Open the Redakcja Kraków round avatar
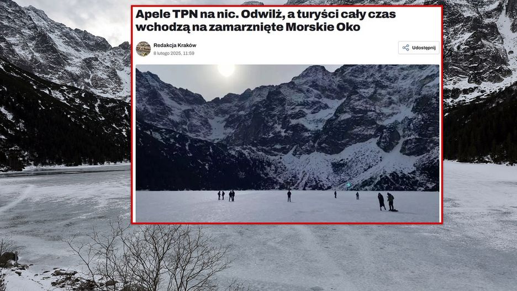 pos(144,49)
